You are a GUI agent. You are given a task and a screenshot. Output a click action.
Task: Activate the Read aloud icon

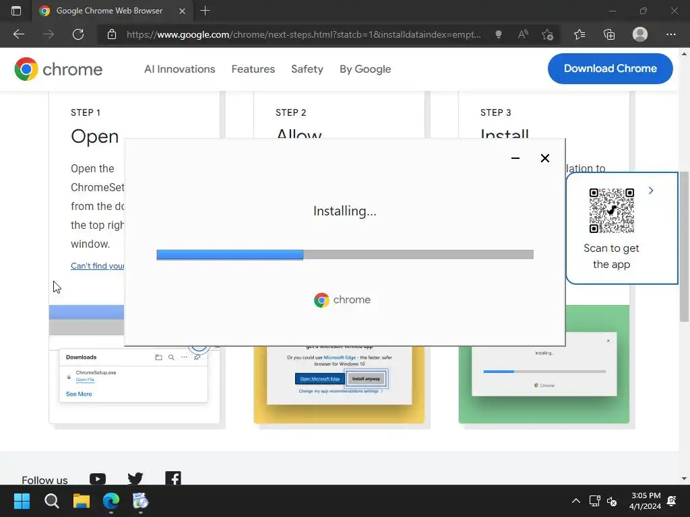(523, 34)
